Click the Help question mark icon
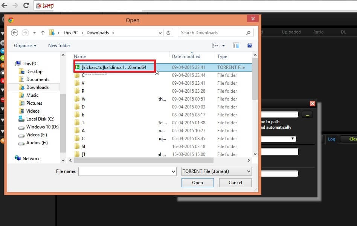Image resolution: width=357 pixels, height=226 pixels. point(249,46)
